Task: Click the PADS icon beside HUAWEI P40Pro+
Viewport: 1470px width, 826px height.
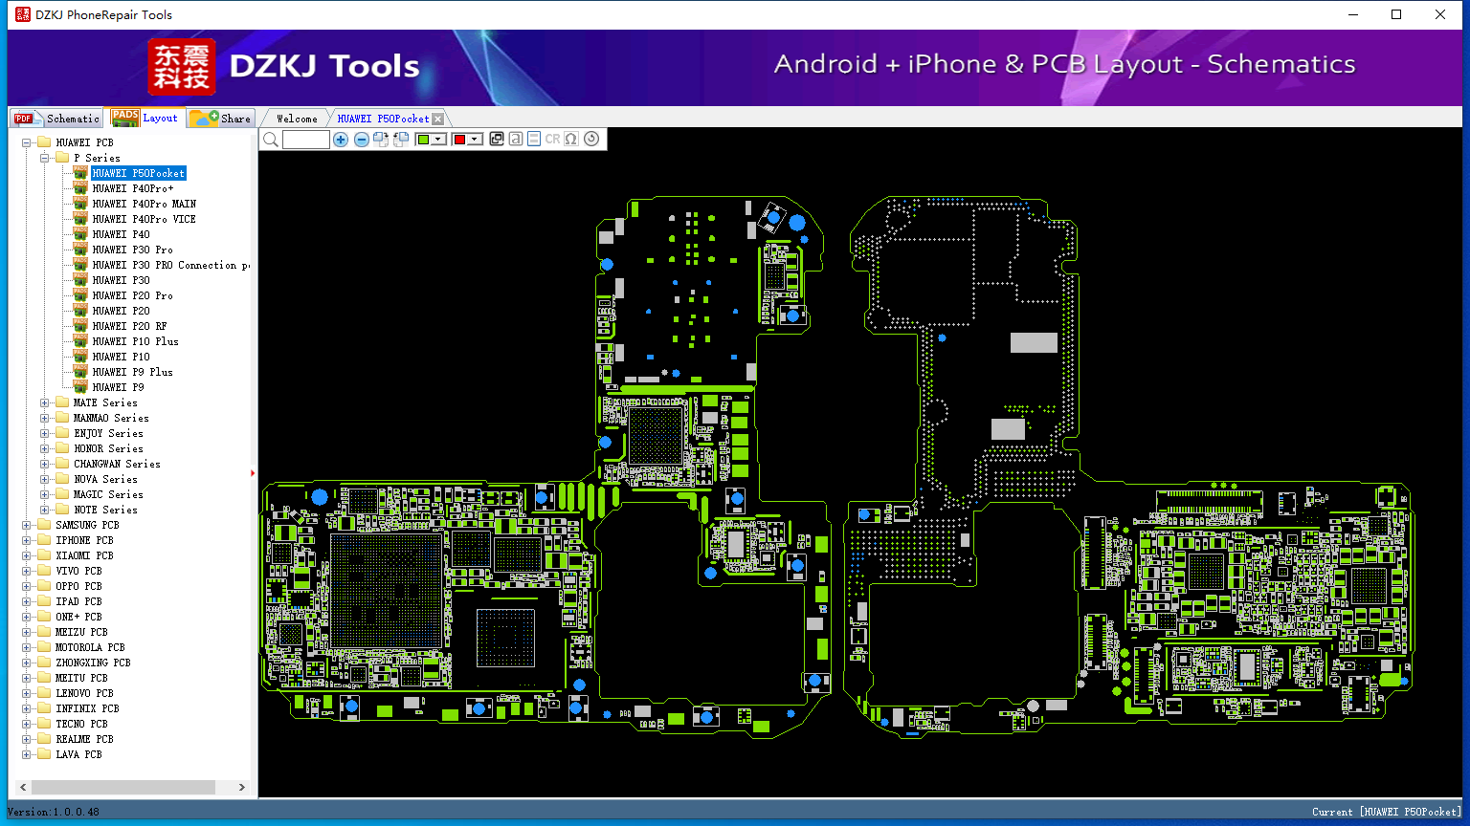Action: (x=80, y=188)
